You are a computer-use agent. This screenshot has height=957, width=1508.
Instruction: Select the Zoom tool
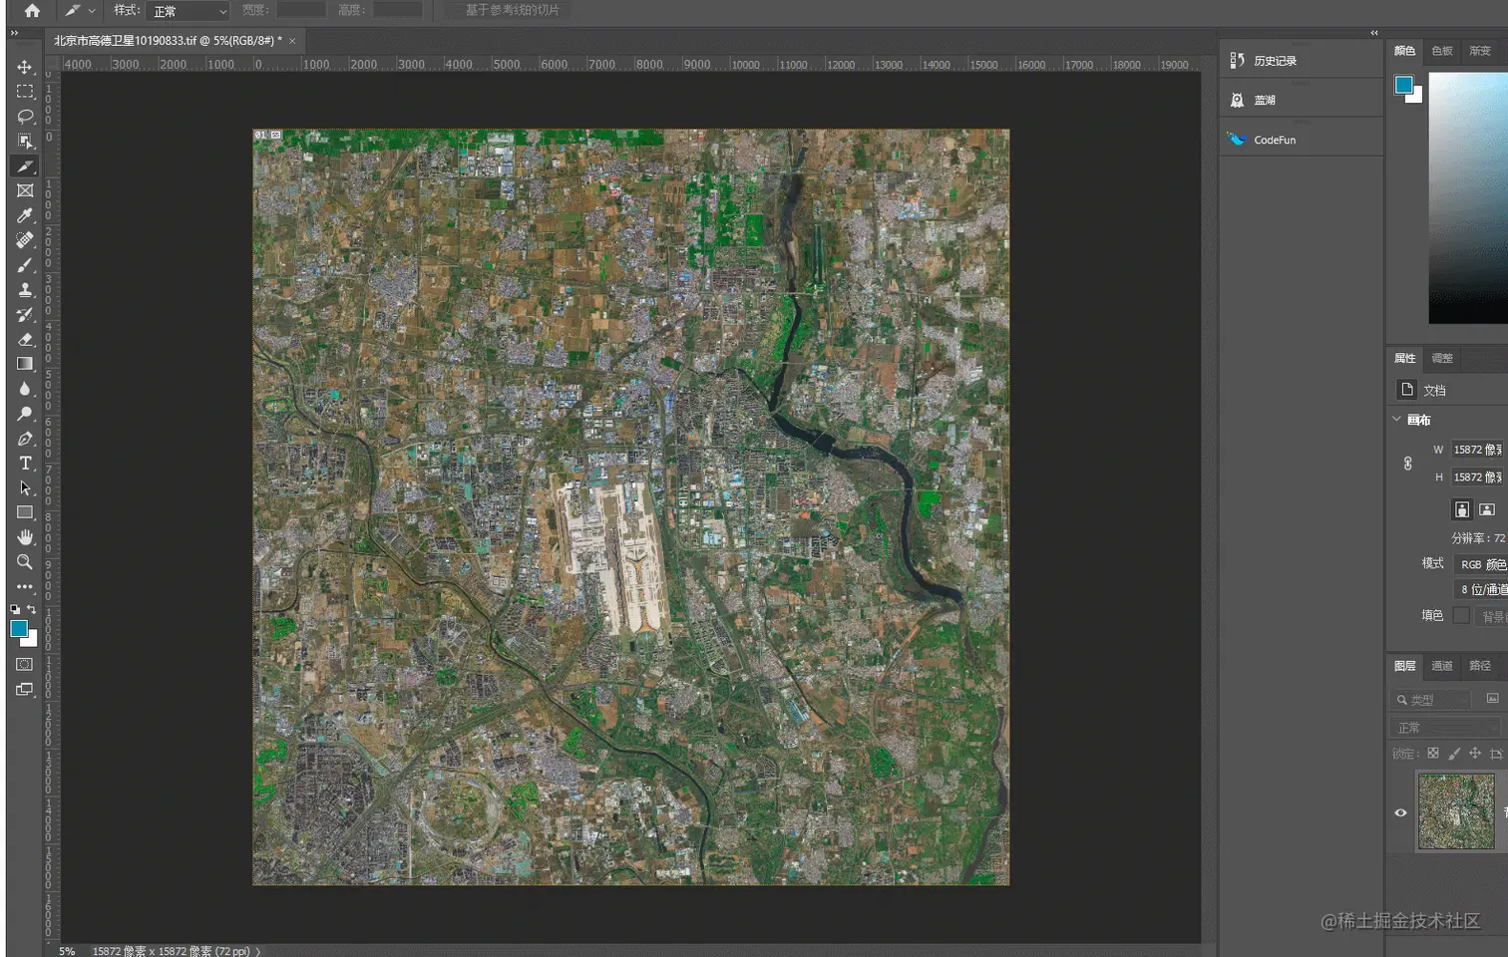click(25, 562)
